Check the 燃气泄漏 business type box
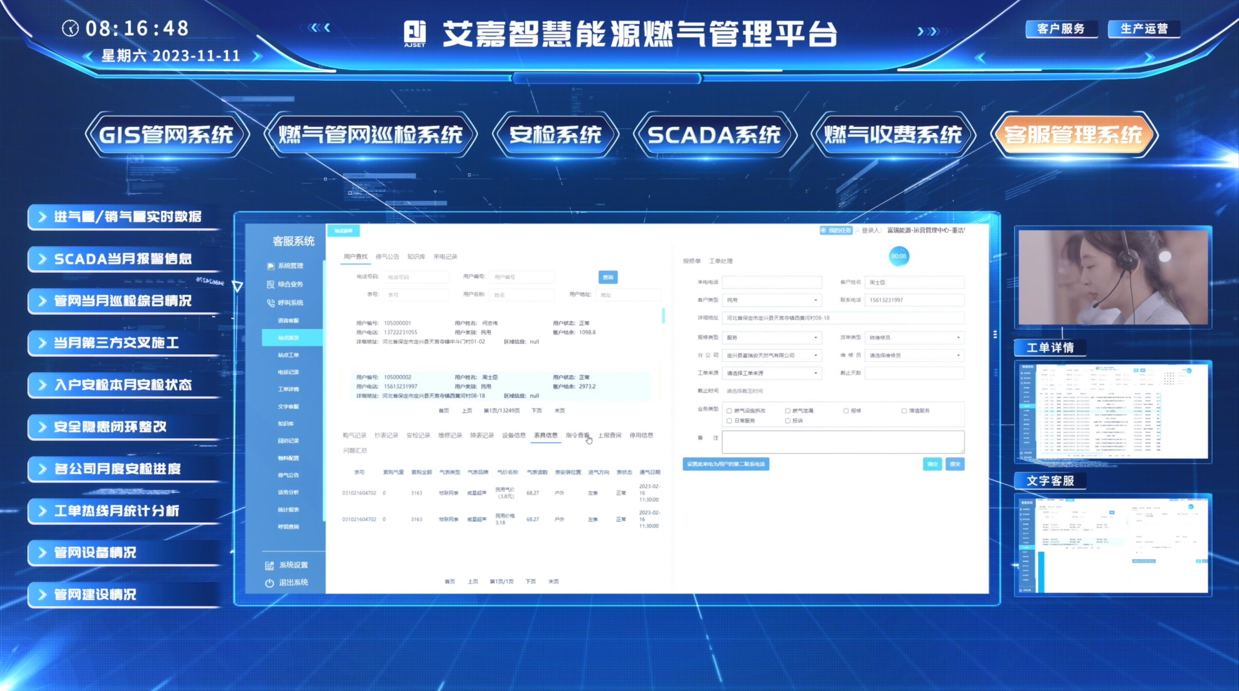This screenshot has width=1239, height=691. pyautogui.click(x=787, y=410)
